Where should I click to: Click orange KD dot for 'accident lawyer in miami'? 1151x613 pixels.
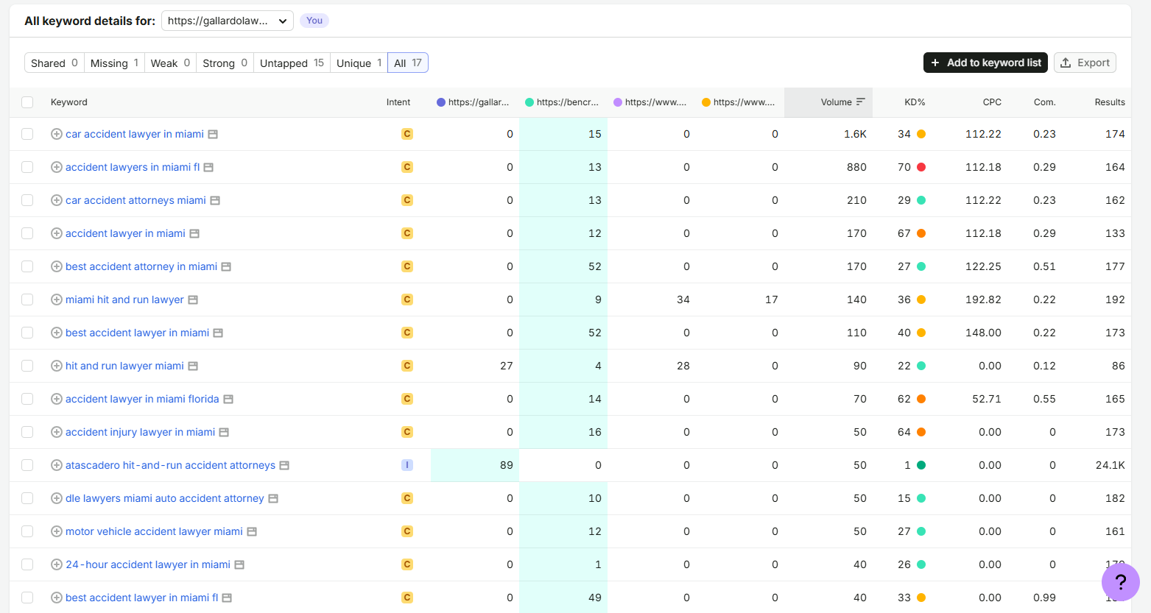tap(921, 233)
